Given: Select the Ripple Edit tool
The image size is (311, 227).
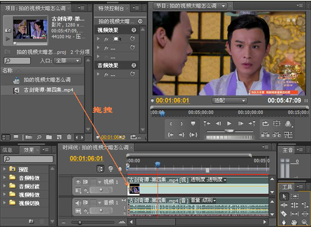Looking at the screenshot, I should point(284,205).
